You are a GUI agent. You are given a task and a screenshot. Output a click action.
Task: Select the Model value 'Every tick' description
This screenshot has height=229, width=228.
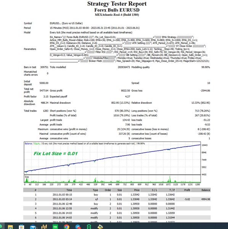(x=91, y=32)
